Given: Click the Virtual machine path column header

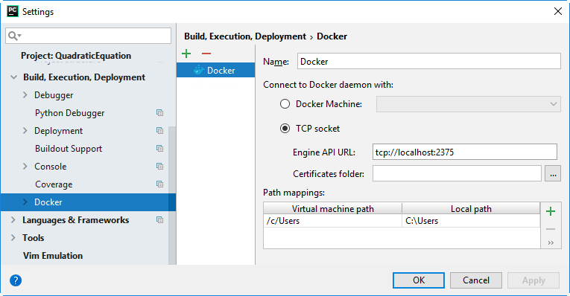Looking at the screenshot, I should [332, 208].
